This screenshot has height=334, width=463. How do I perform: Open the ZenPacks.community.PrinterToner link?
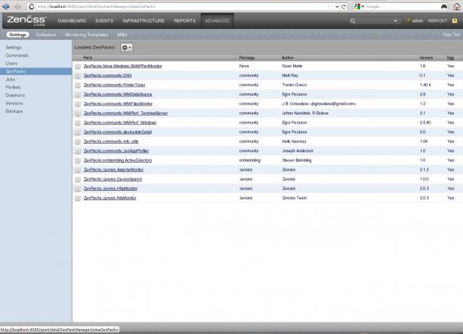(x=114, y=85)
